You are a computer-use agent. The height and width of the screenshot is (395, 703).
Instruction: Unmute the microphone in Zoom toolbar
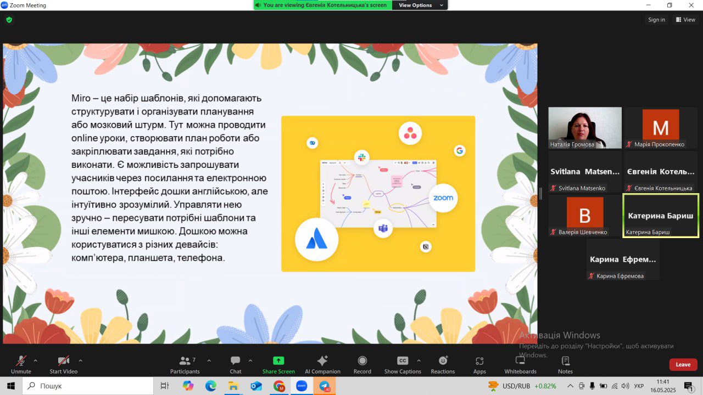pyautogui.click(x=21, y=364)
